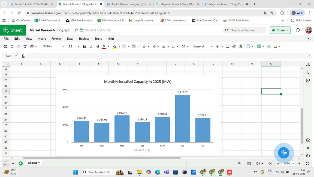The height and width of the screenshot is (177, 314).
Task: Zoom out with the minus button
Action: coord(278,164)
